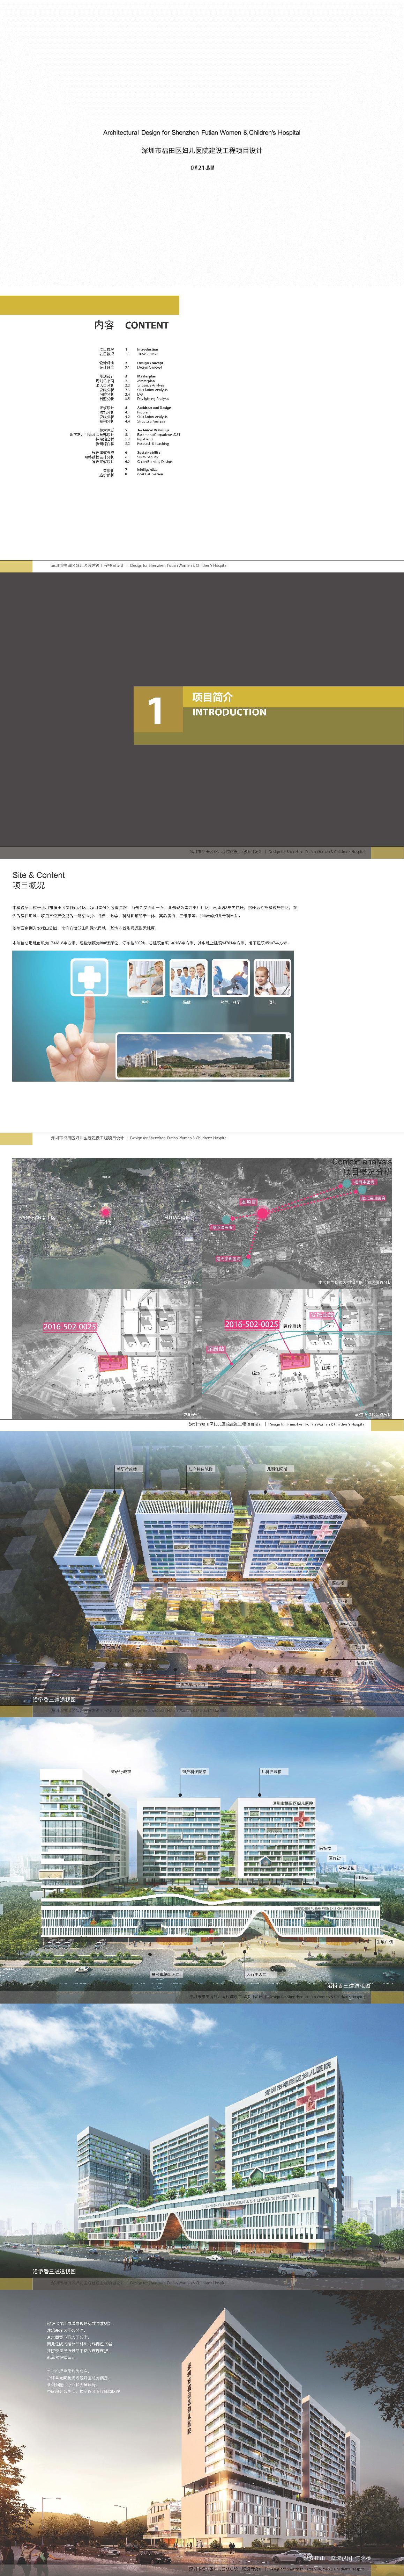Select the 'Site & Content' heading
Viewport: 404px width, 2576px height.
pyautogui.click(x=39, y=875)
